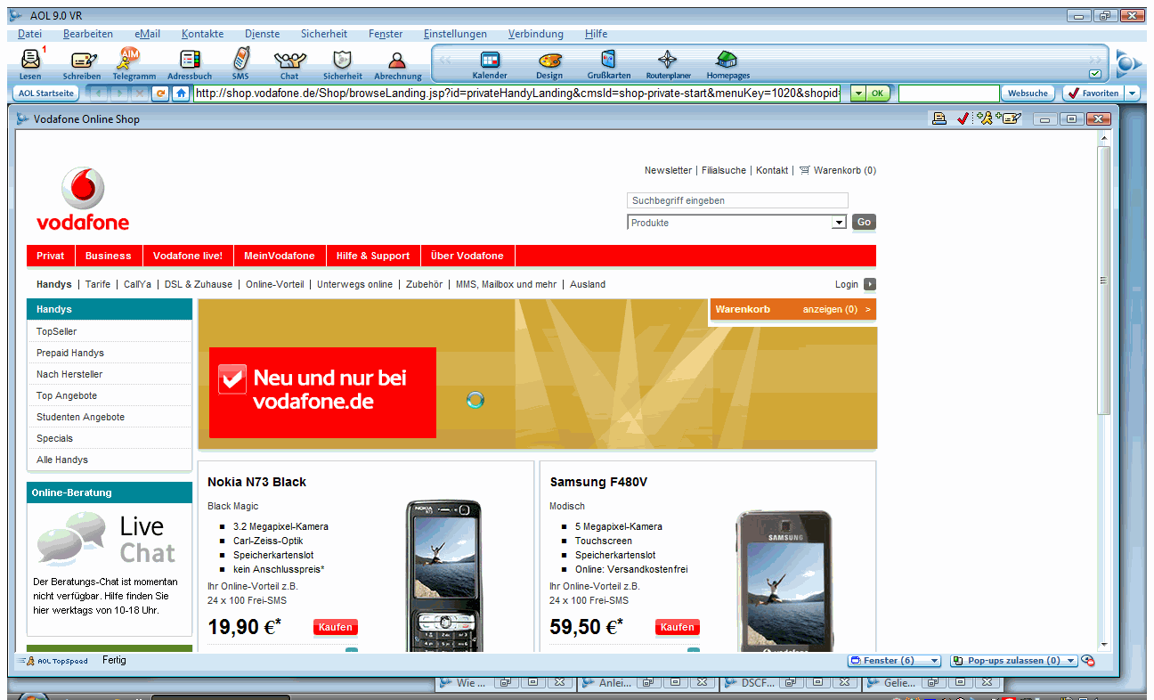Open the Lesen mail icon
Image resolution: width=1154 pixels, height=700 pixels.
30,61
